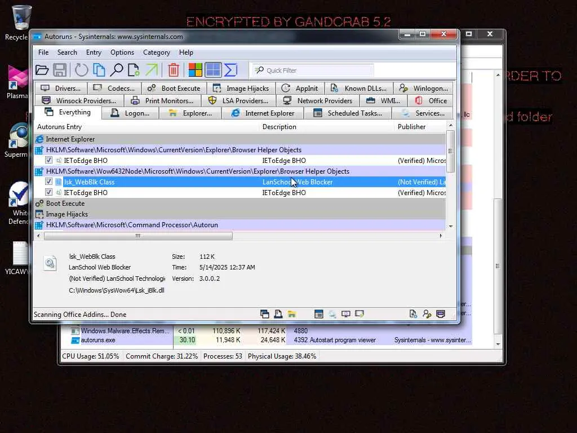
Task: Click the Copy toolbar icon
Action: [x=99, y=70]
